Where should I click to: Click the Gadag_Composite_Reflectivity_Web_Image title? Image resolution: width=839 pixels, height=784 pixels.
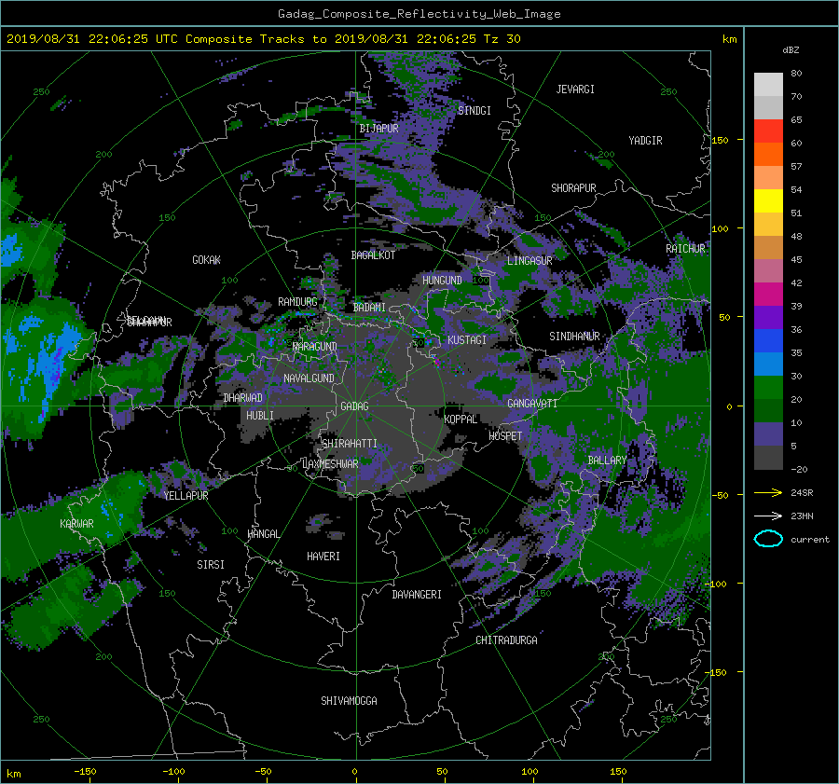point(419,14)
